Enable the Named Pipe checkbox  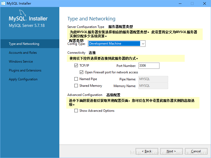76,79
